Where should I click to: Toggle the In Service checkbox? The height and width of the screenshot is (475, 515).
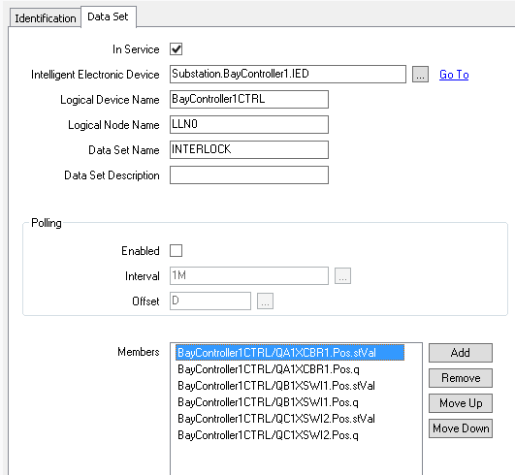(177, 49)
